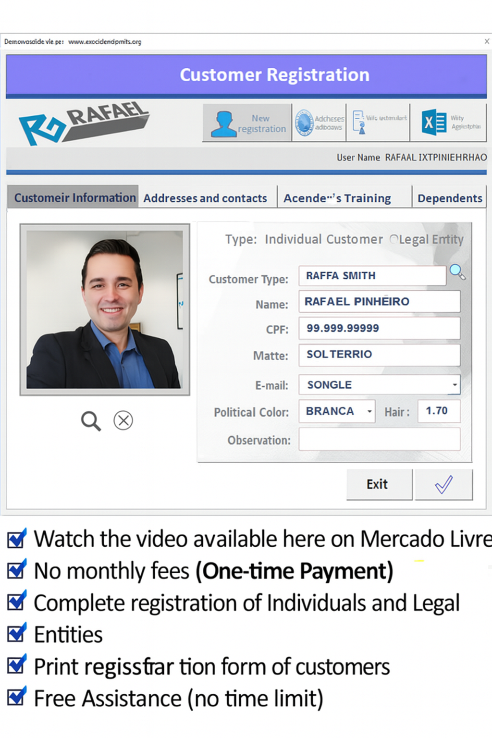Click the RAFAEL logo
This screenshot has width=492, height=738.
[84, 120]
